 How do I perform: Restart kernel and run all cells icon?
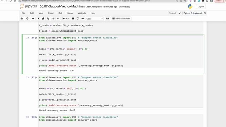tap(82, 19)
